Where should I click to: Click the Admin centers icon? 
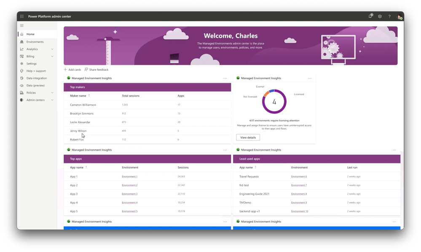pyautogui.click(x=22, y=100)
